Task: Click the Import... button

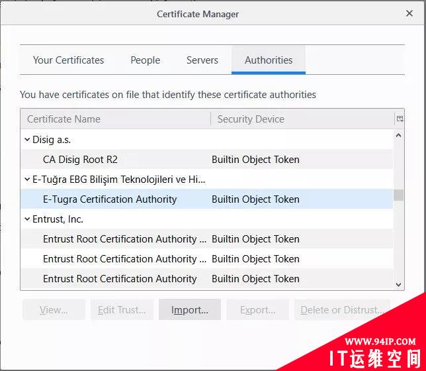Action: click(x=190, y=310)
